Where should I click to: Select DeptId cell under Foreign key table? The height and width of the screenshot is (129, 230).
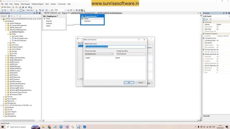[130, 58]
